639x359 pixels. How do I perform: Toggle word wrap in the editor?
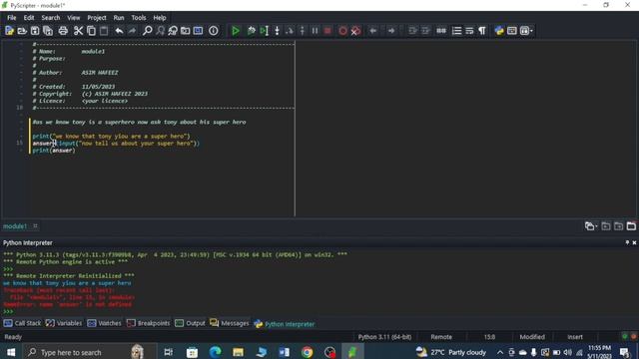[x=469, y=31]
